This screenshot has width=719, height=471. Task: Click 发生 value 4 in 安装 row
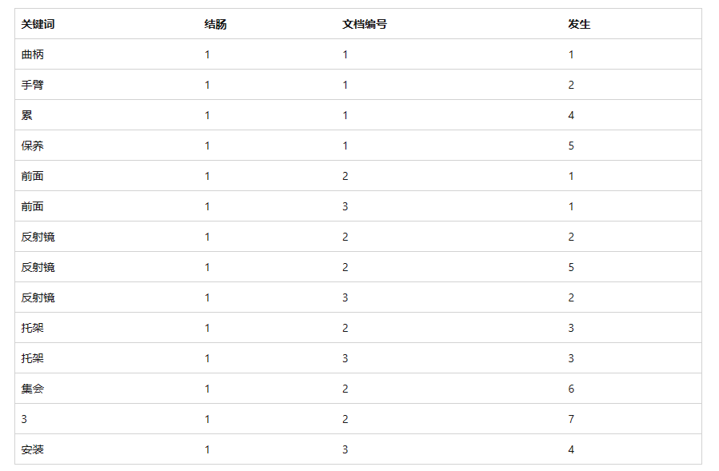tap(571, 449)
